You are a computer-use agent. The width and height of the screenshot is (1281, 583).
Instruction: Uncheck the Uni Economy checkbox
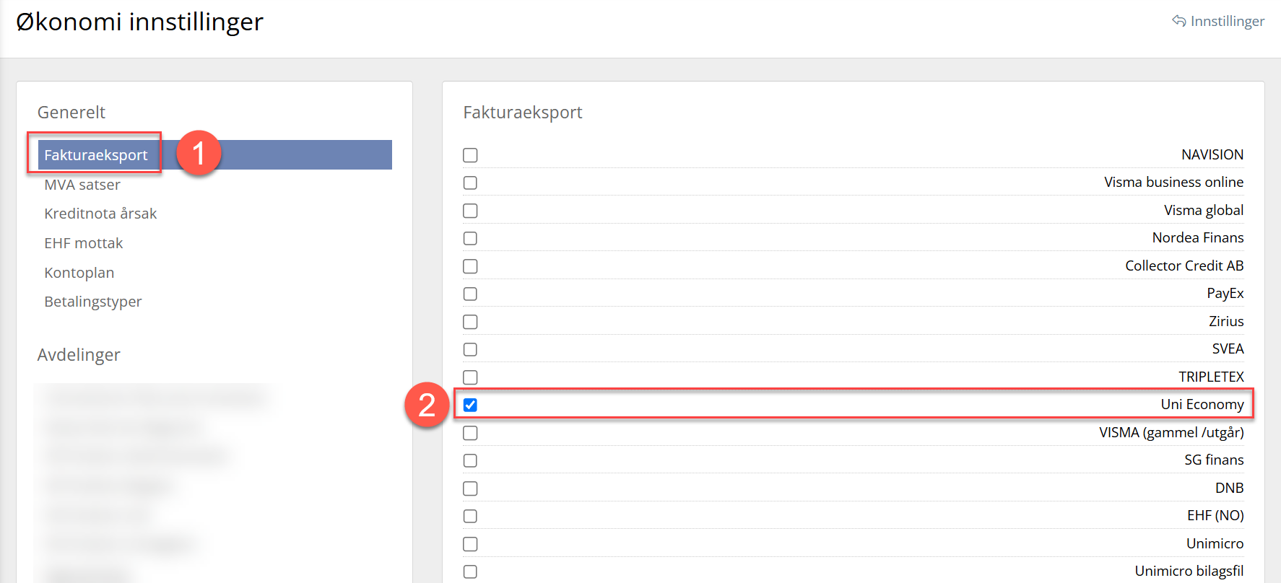coord(470,405)
